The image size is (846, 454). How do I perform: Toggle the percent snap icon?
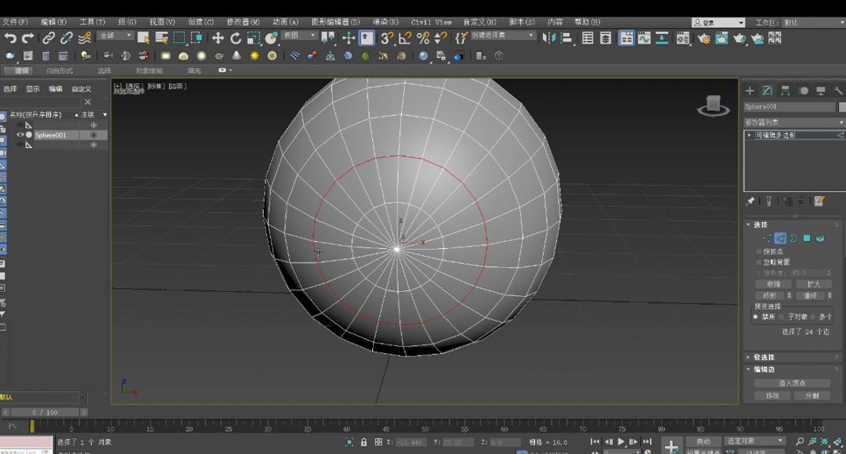point(423,38)
